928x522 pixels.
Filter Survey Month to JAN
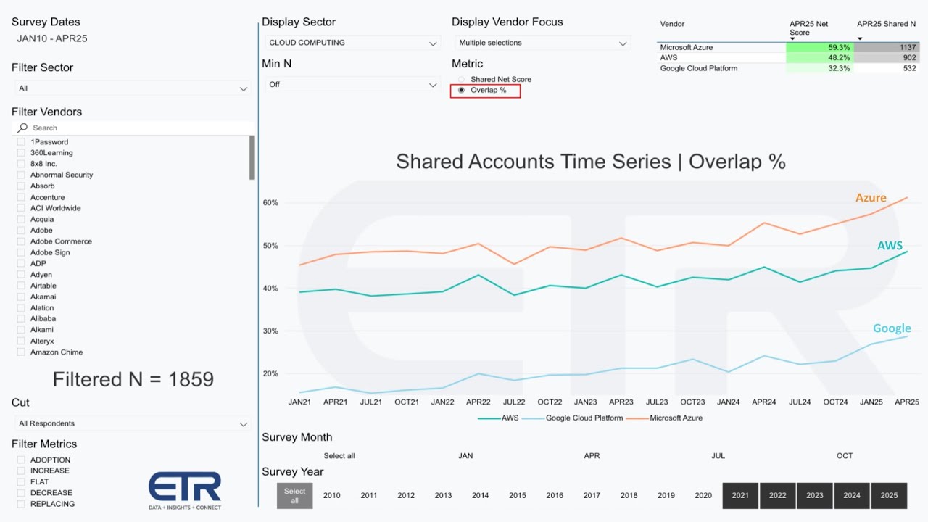465,456
